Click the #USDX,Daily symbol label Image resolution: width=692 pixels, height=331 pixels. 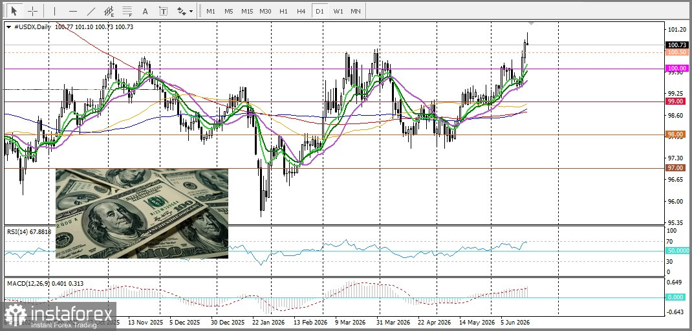tap(32, 27)
